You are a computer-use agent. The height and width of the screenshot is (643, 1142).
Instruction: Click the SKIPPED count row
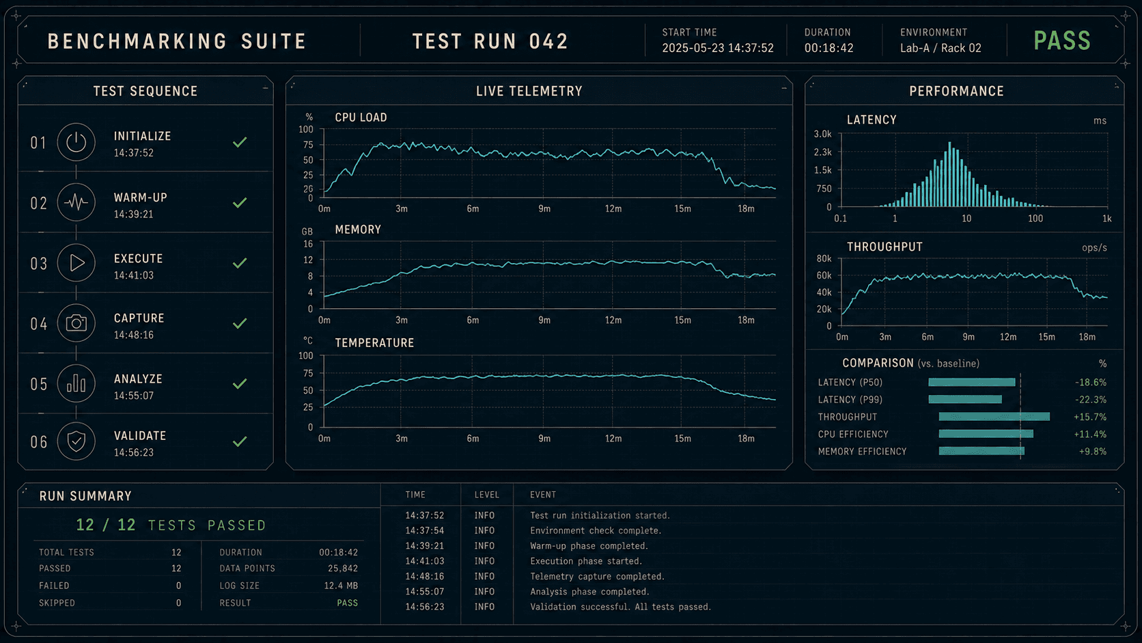(x=110, y=603)
